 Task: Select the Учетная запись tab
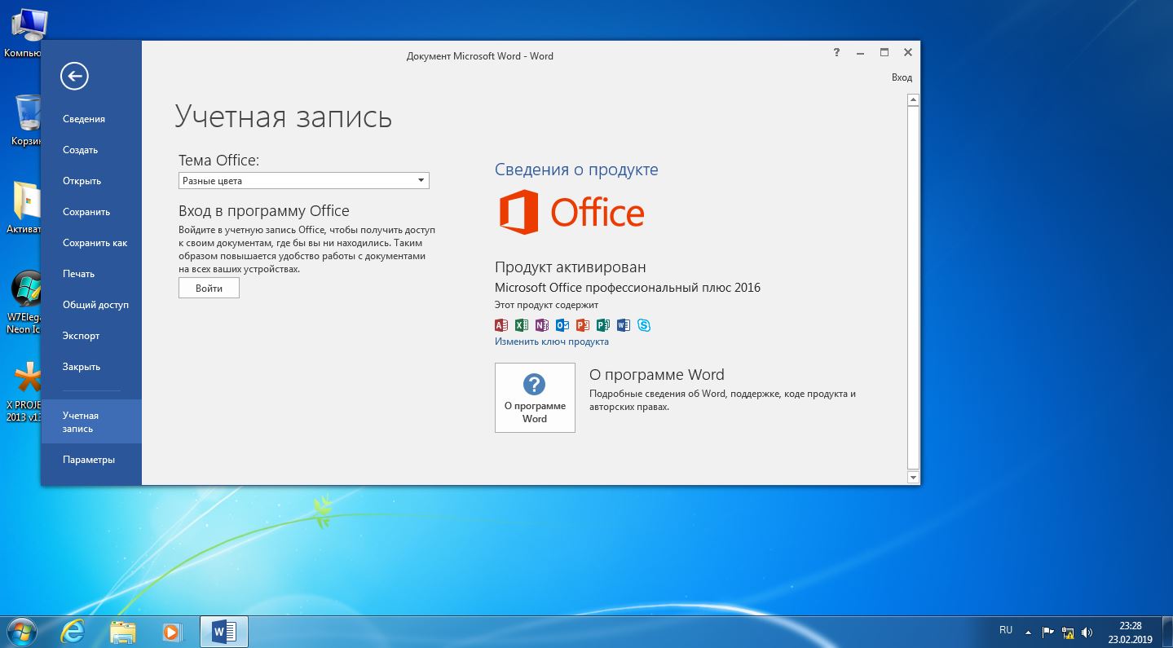click(91, 421)
